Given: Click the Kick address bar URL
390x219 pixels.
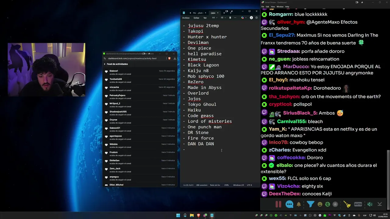Looking at the screenshot, I should click(132, 58).
